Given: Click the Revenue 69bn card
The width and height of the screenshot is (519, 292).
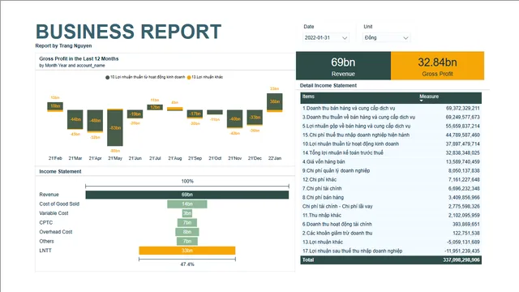Looking at the screenshot, I should (343, 66).
